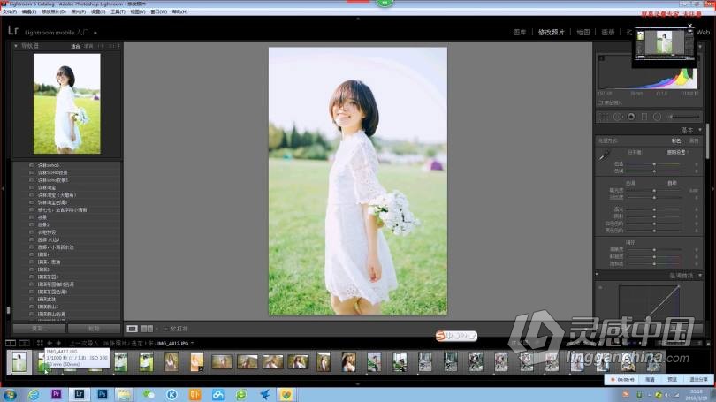
Task: Open the IMG_4412.JPG filename source dropdown
Action: click(x=192, y=343)
